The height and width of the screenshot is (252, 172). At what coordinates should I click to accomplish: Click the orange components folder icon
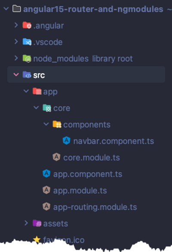coord(57,124)
